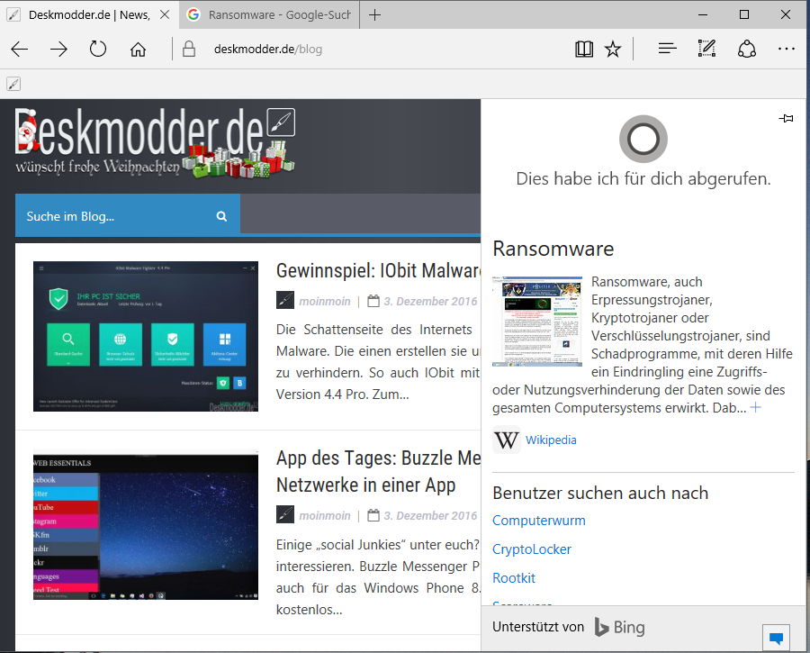The width and height of the screenshot is (810, 653).
Task: Add page to favorites with star
Action: coord(613,50)
